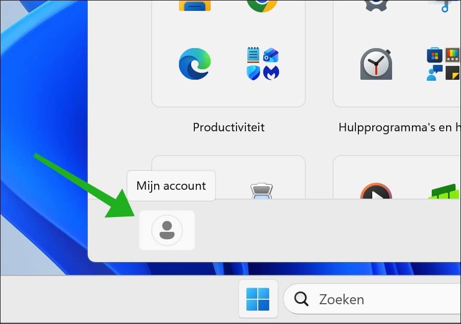Click the search magnifier icon

pos(301,299)
